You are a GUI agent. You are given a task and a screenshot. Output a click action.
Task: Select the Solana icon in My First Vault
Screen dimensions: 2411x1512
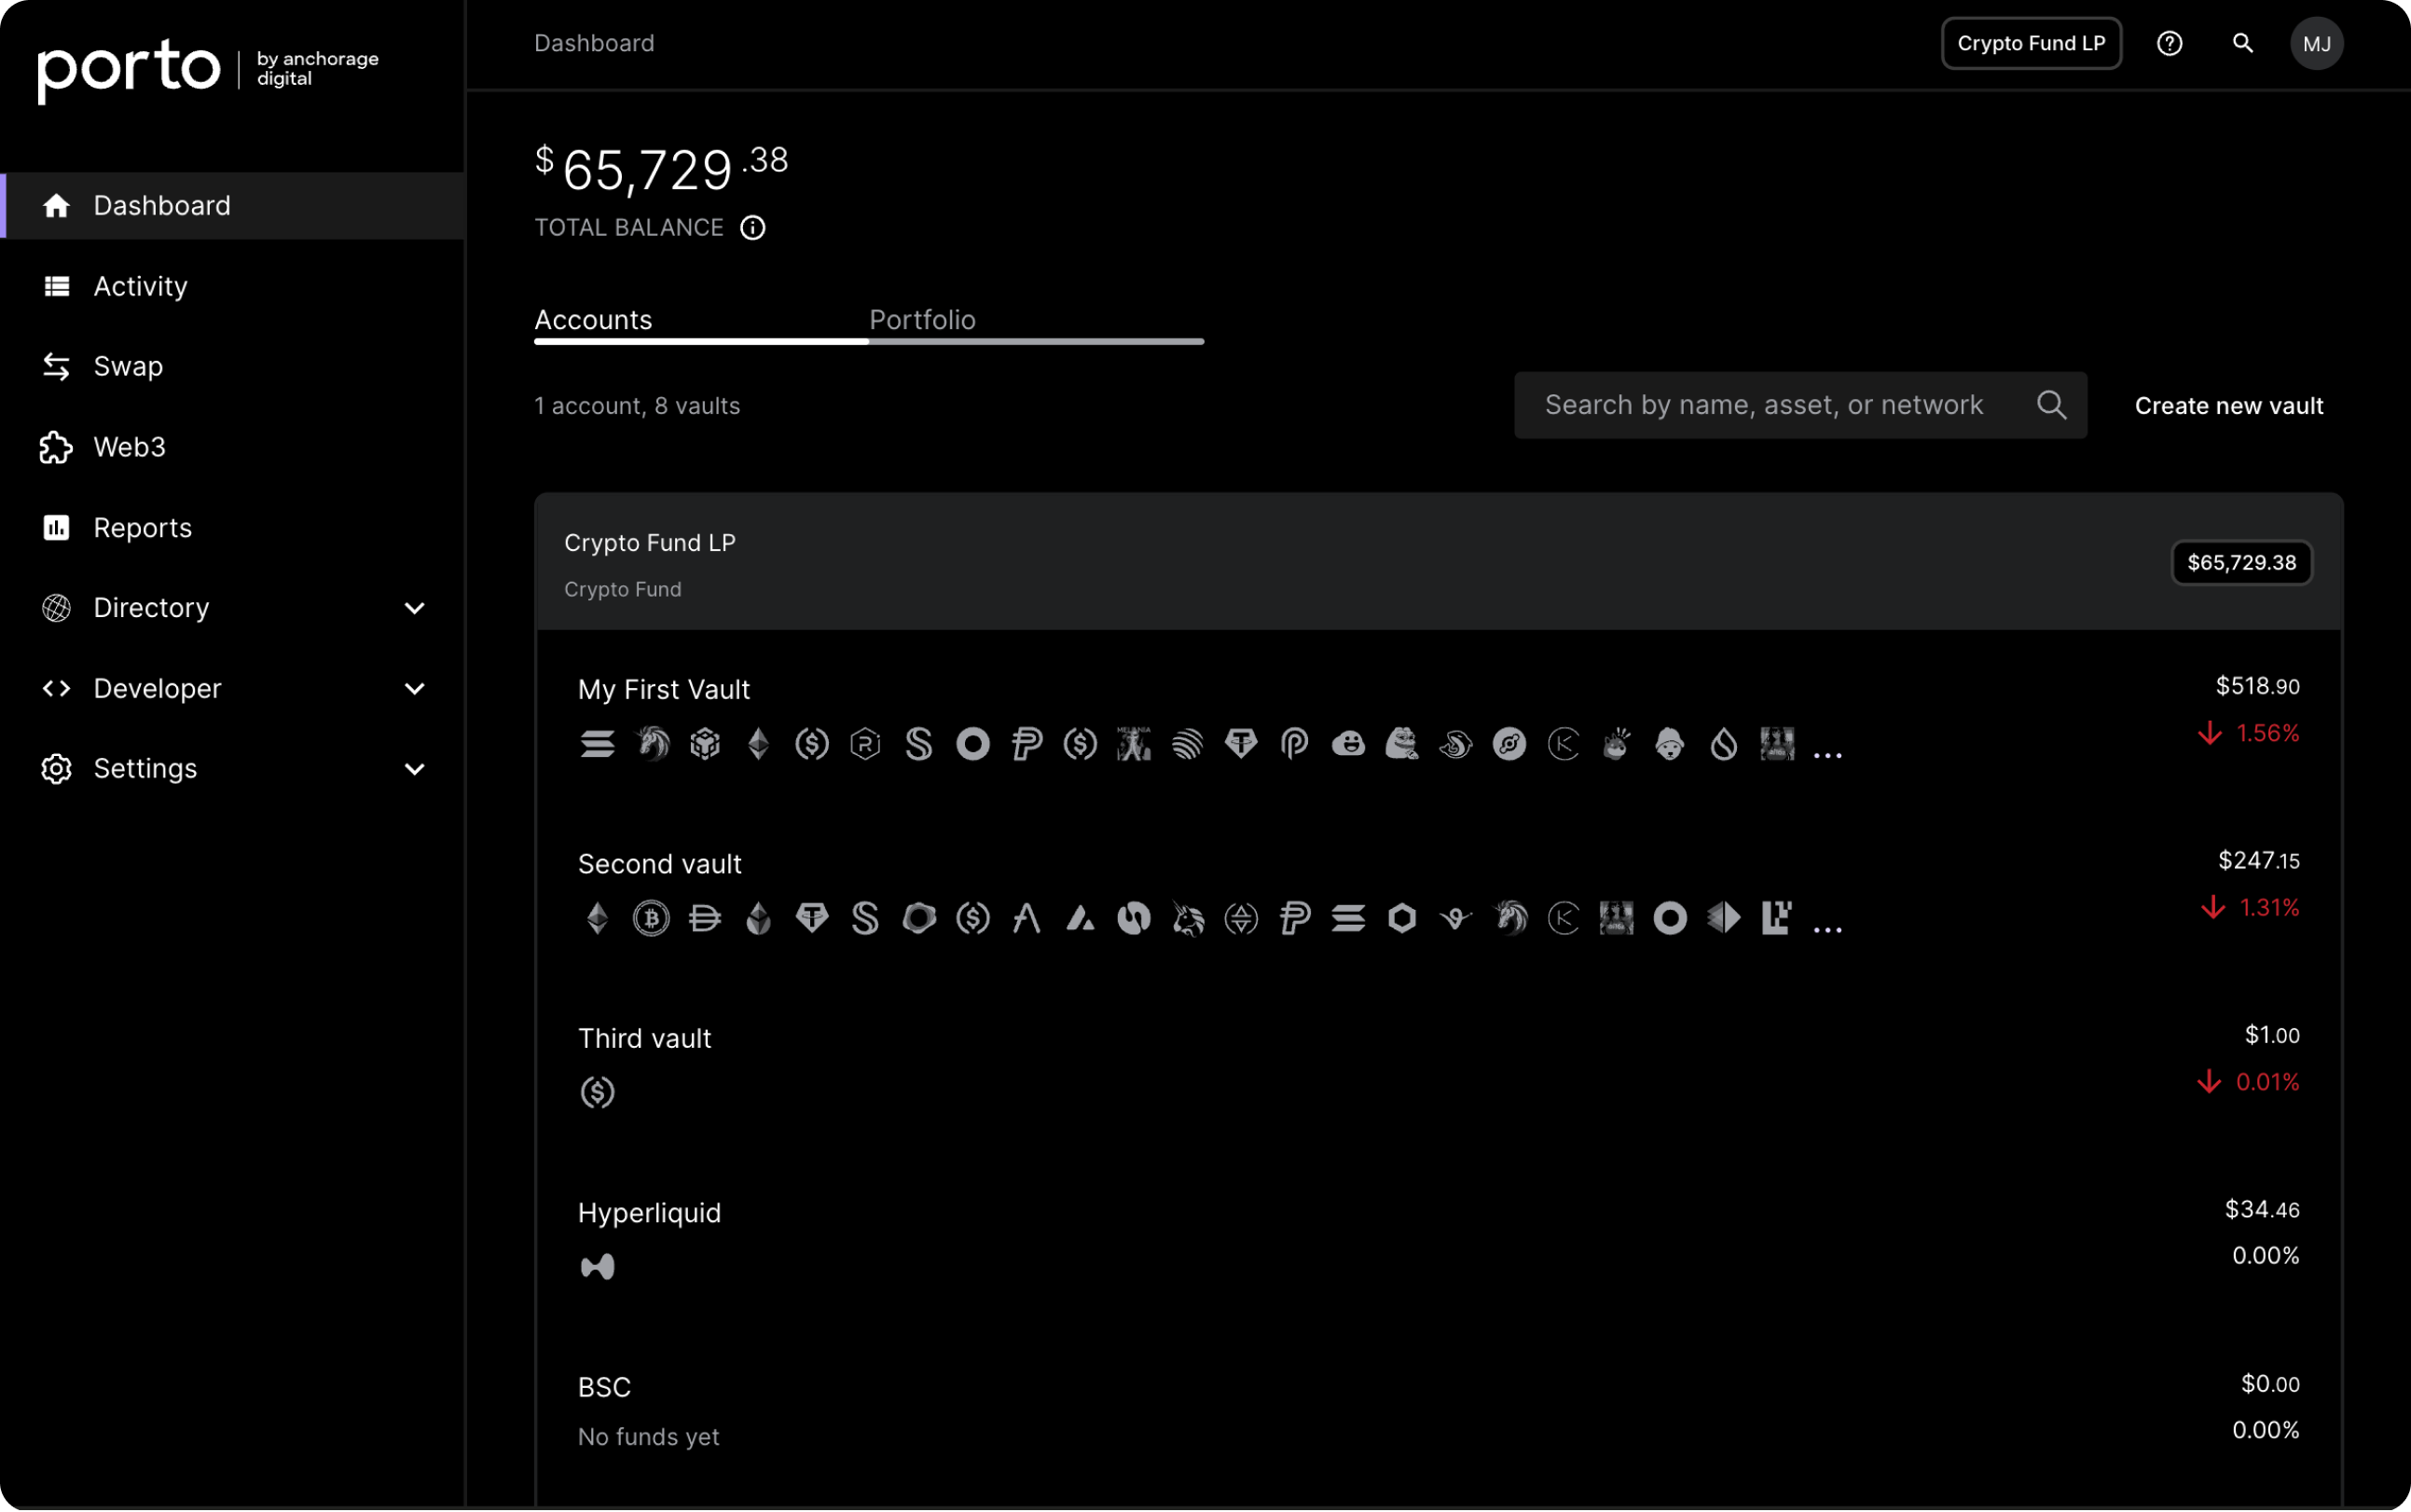(x=597, y=743)
